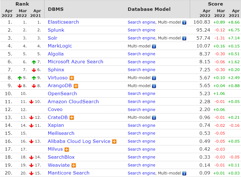The width and height of the screenshot is (241, 177).
Task: Click the info icon in the Manticore Search row
Action: pyautogui.click(x=184, y=173)
